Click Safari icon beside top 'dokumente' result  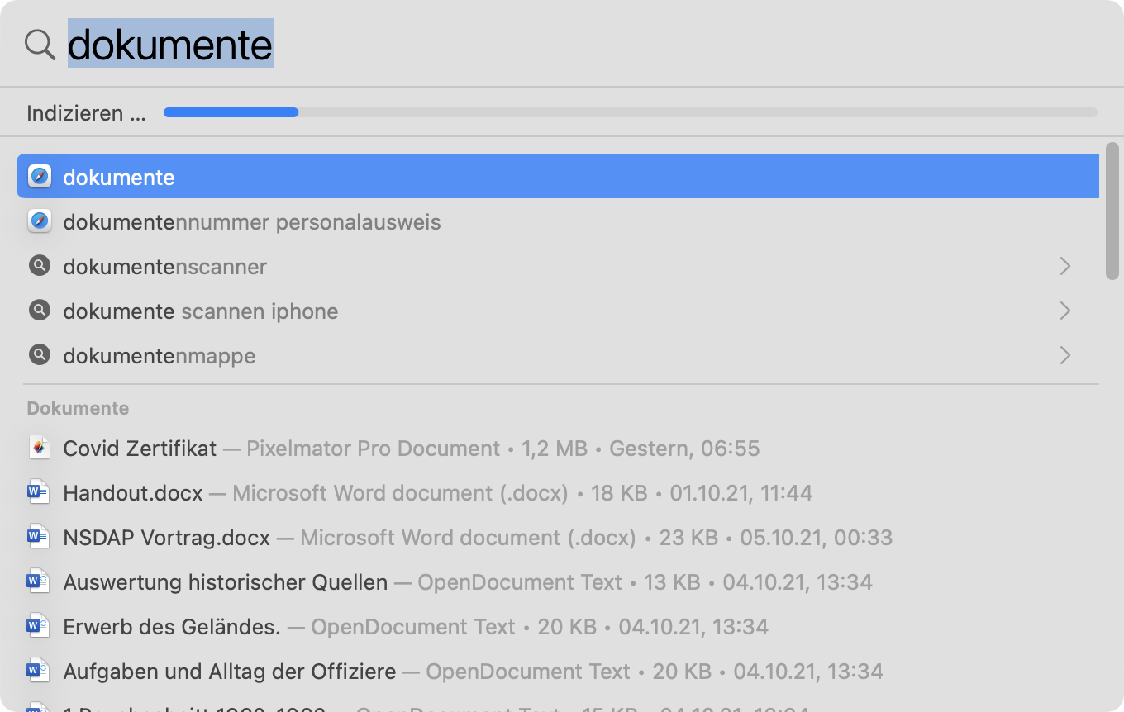tap(39, 177)
